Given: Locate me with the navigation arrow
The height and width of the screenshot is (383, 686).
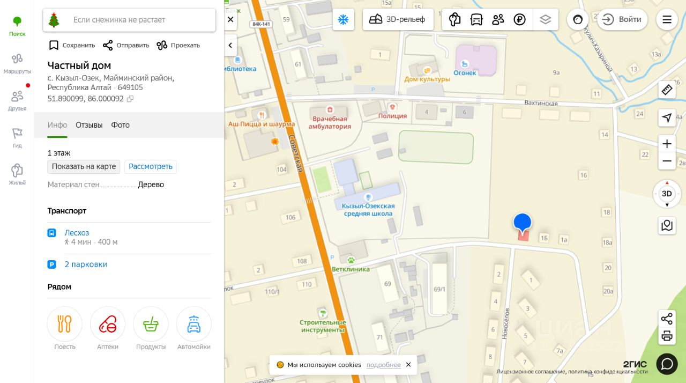Looking at the screenshot, I should point(667,118).
